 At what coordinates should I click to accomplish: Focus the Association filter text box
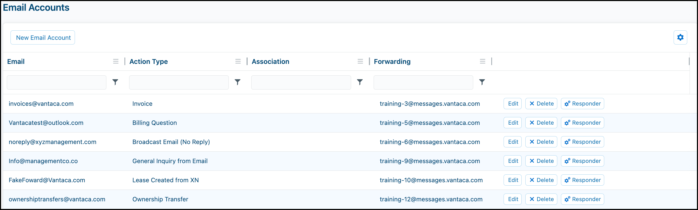click(x=301, y=82)
